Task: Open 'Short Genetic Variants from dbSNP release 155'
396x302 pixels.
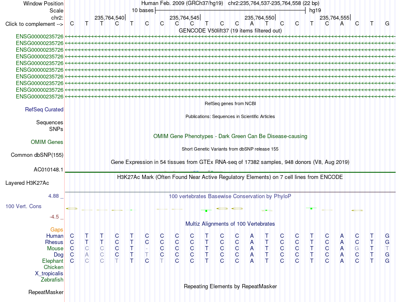Action: pyautogui.click(x=230, y=149)
